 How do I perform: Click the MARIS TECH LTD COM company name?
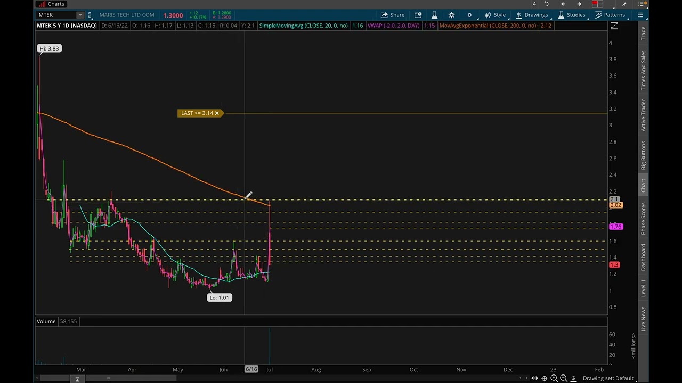point(127,15)
